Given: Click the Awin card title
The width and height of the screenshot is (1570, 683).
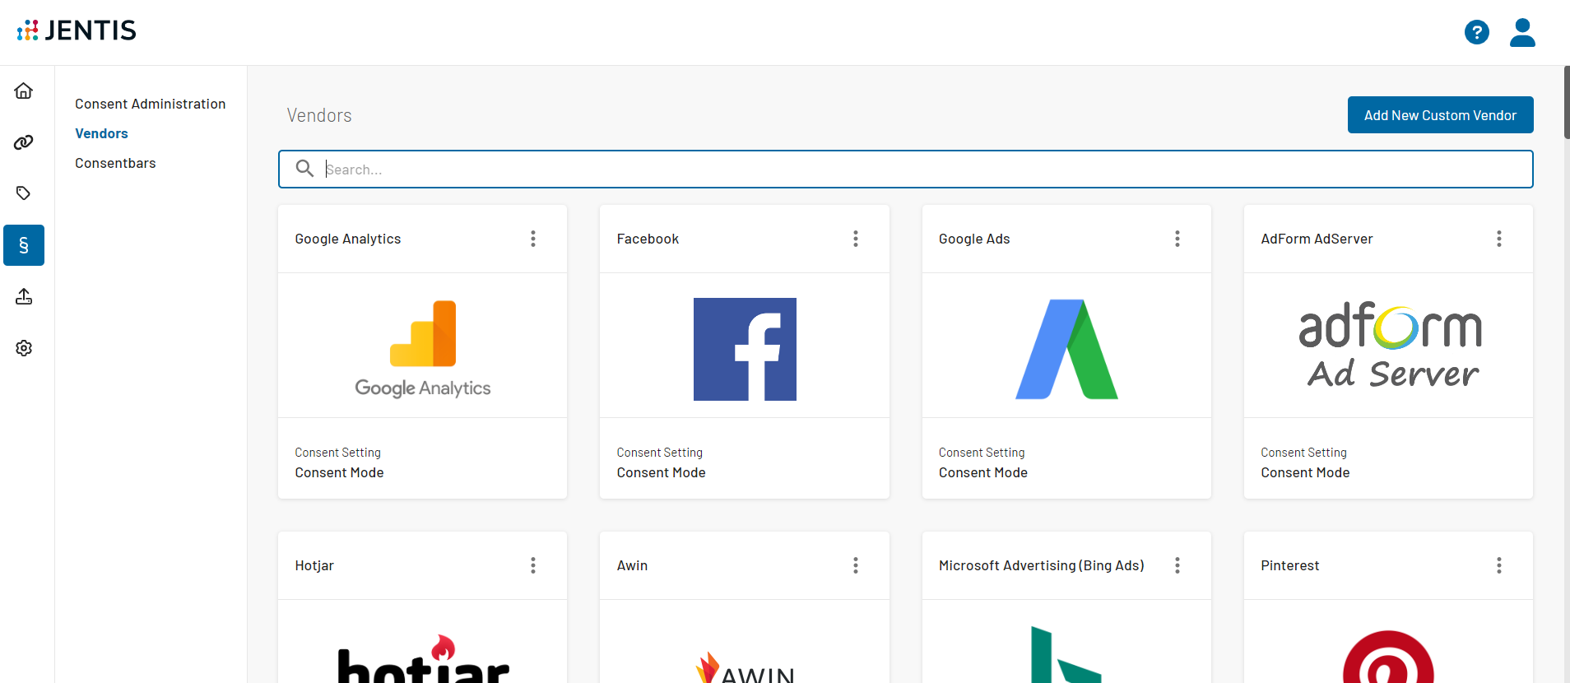Looking at the screenshot, I should pyautogui.click(x=632, y=565).
